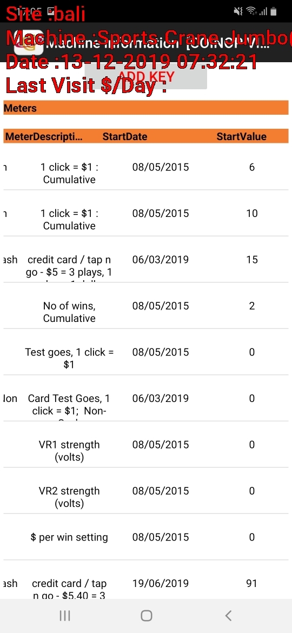Tap the battery status icon
The width and height of the screenshot is (292, 633).
click(274, 11)
